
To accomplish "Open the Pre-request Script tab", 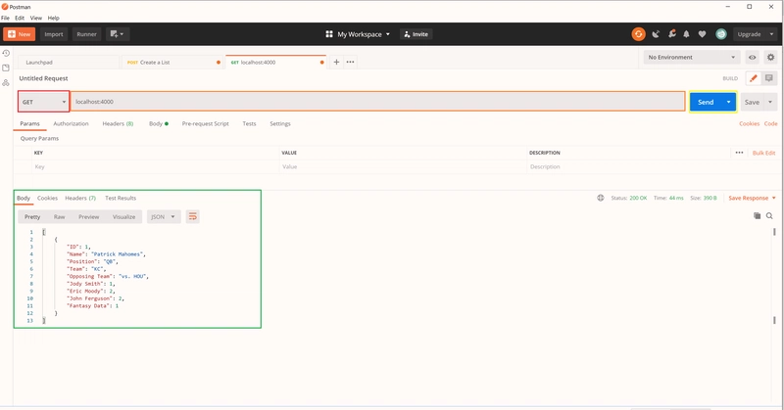I will click(206, 123).
